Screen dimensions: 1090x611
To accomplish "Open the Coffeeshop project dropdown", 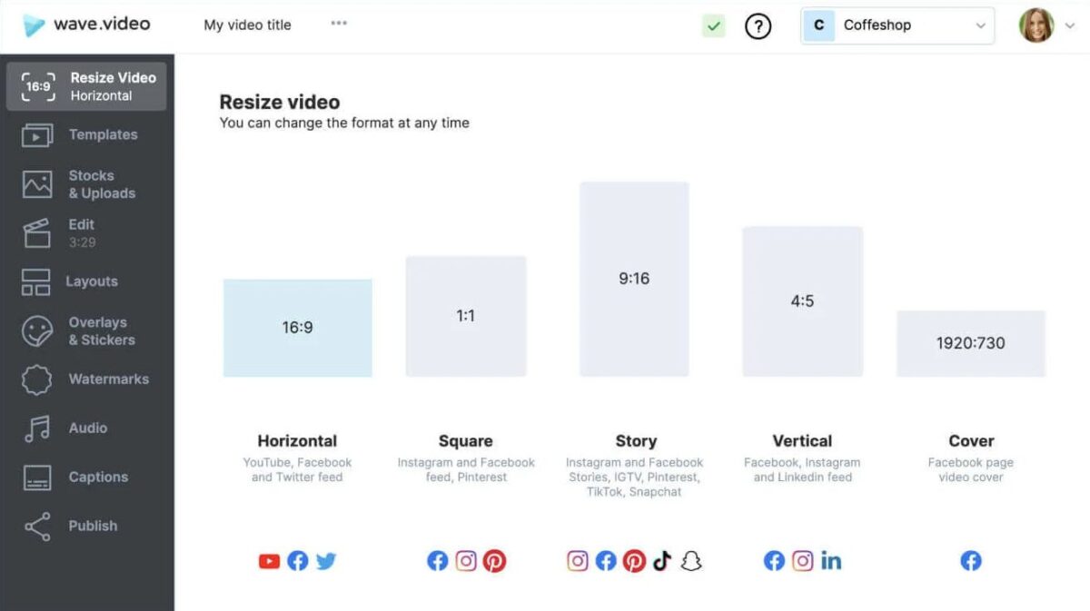I will click(897, 25).
